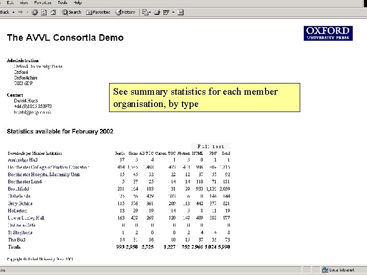
Task: Click the Discuss icon in toolbar
Action: point(180,12)
